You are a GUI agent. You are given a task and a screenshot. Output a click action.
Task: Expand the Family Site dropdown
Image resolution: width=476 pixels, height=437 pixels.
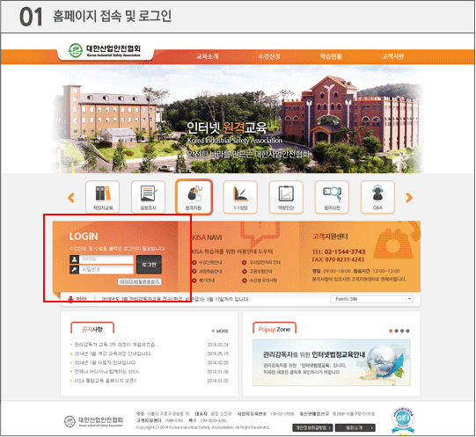click(x=371, y=299)
